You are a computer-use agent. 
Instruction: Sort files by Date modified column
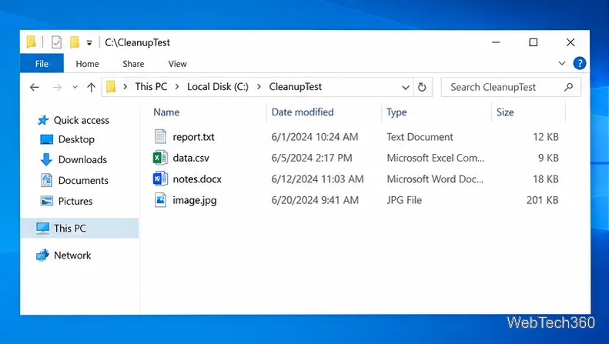pyautogui.click(x=302, y=112)
